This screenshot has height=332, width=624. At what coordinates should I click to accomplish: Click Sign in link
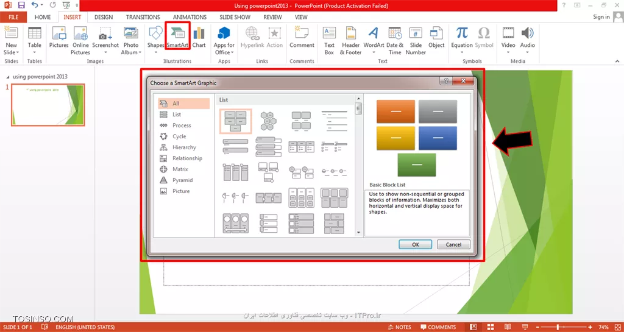pyautogui.click(x=601, y=16)
